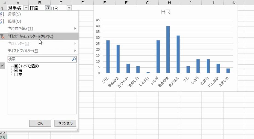Select "打席" からフィルターをクリア entry
The width and height of the screenshot is (254, 139).
point(39,36)
